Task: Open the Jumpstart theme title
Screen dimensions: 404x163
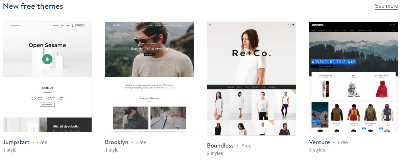Action: click(x=16, y=142)
